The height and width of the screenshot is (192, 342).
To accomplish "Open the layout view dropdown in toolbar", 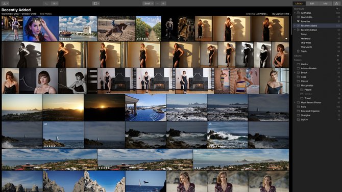I will coord(96,4).
